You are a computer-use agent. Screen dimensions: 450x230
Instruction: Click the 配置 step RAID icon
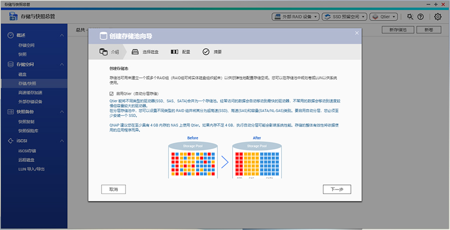click(174, 51)
